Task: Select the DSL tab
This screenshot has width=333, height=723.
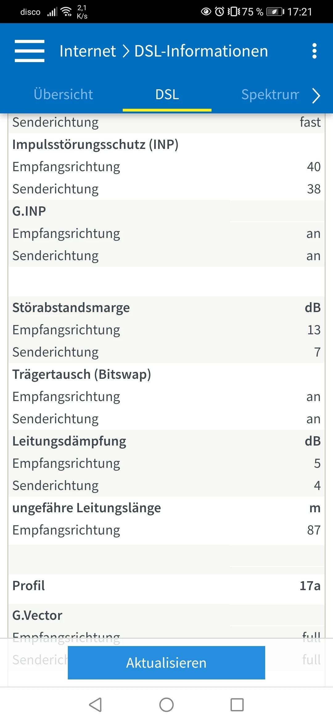Action: (167, 95)
